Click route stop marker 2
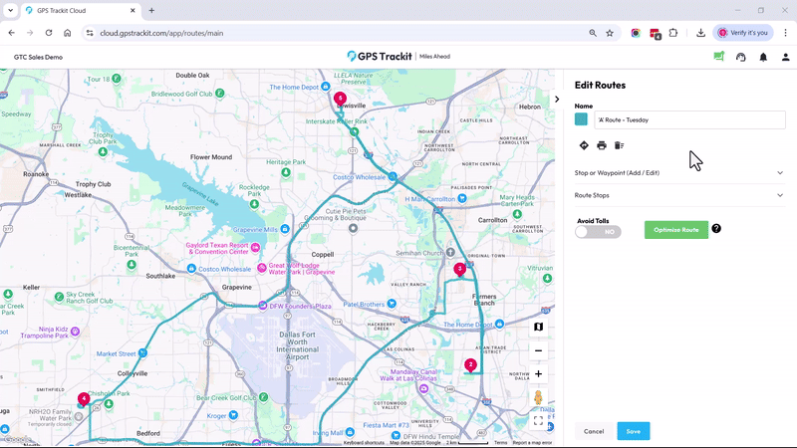 pos(470,365)
